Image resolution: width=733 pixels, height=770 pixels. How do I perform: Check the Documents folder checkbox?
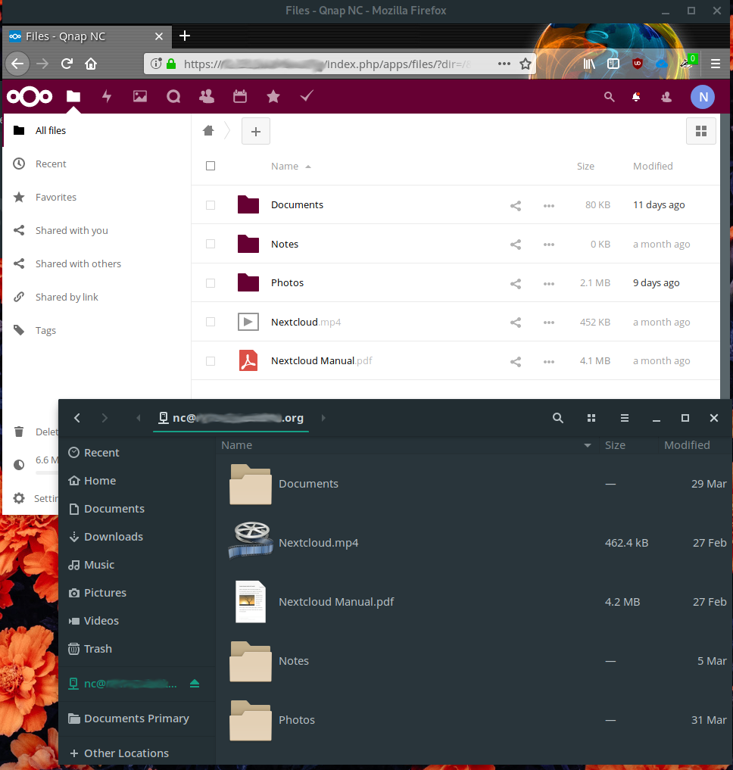[211, 205]
